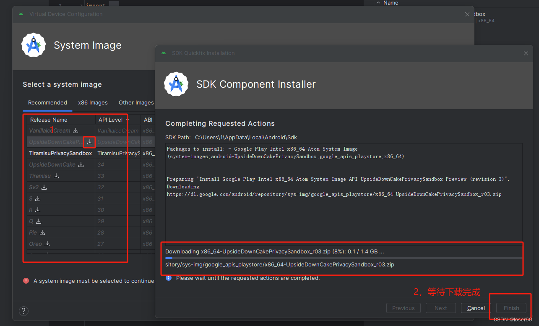Click the download progress bar
Image resolution: width=539 pixels, height=326 pixels.
pos(344,258)
